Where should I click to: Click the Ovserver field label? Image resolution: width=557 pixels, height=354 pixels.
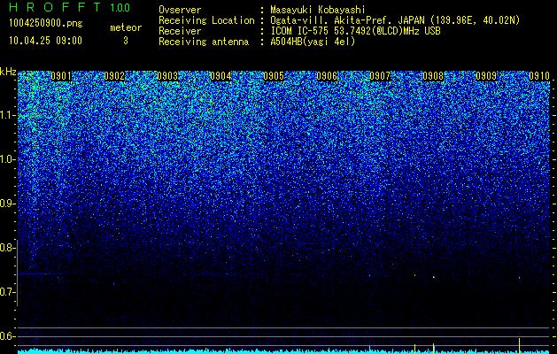[180, 10]
